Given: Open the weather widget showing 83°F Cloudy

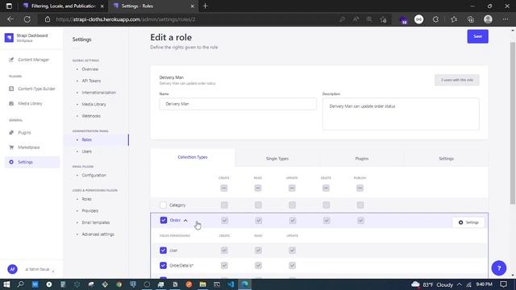Looking at the screenshot, I should click(432, 284).
